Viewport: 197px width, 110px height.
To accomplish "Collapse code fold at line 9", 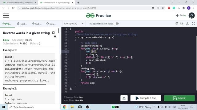I will pos(68,29).
